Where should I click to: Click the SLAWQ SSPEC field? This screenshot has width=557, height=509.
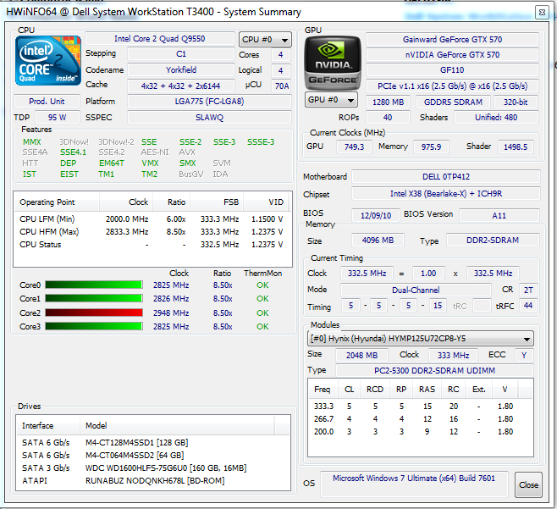[210, 118]
